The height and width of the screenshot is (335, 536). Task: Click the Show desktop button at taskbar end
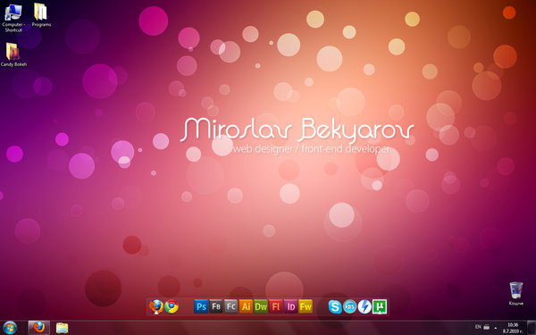tap(532, 328)
